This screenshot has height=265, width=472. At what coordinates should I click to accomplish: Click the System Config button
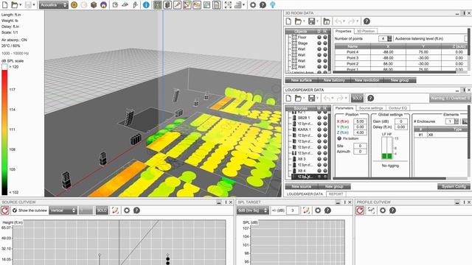454,186
